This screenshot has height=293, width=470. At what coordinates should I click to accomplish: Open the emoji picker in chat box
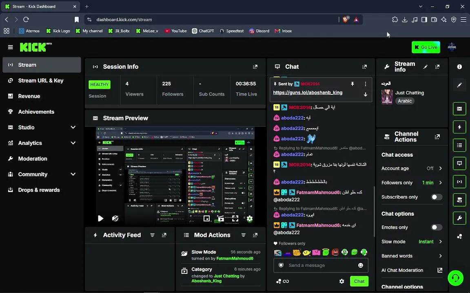tap(361, 265)
